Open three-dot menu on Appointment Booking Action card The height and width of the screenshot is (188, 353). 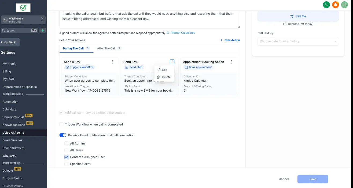pyautogui.click(x=231, y=62)
